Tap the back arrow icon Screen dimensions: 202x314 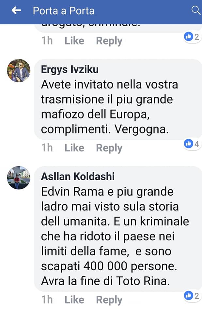pyautogui.click(x=16, y=10)
